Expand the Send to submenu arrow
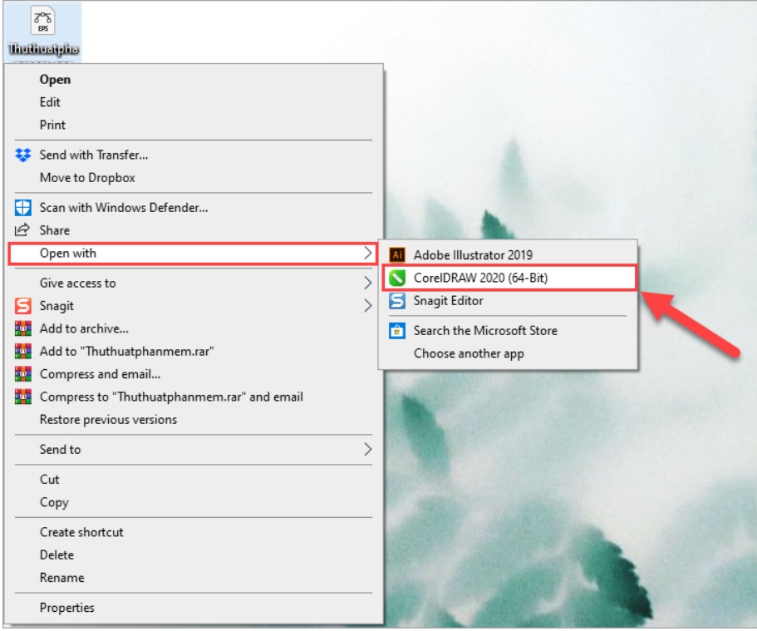Viewport: 757px width, 631px height. click(367, 449)
